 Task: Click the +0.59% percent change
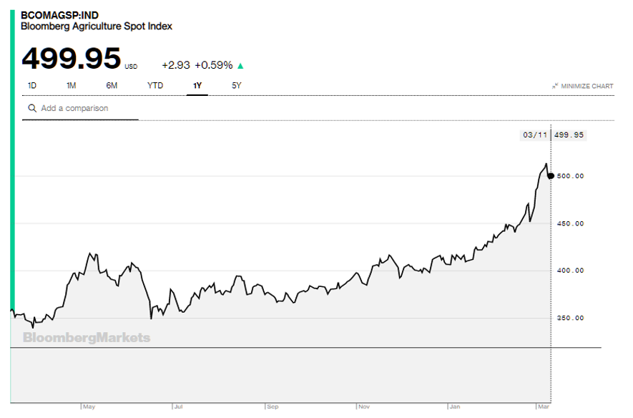click(214, 65)
